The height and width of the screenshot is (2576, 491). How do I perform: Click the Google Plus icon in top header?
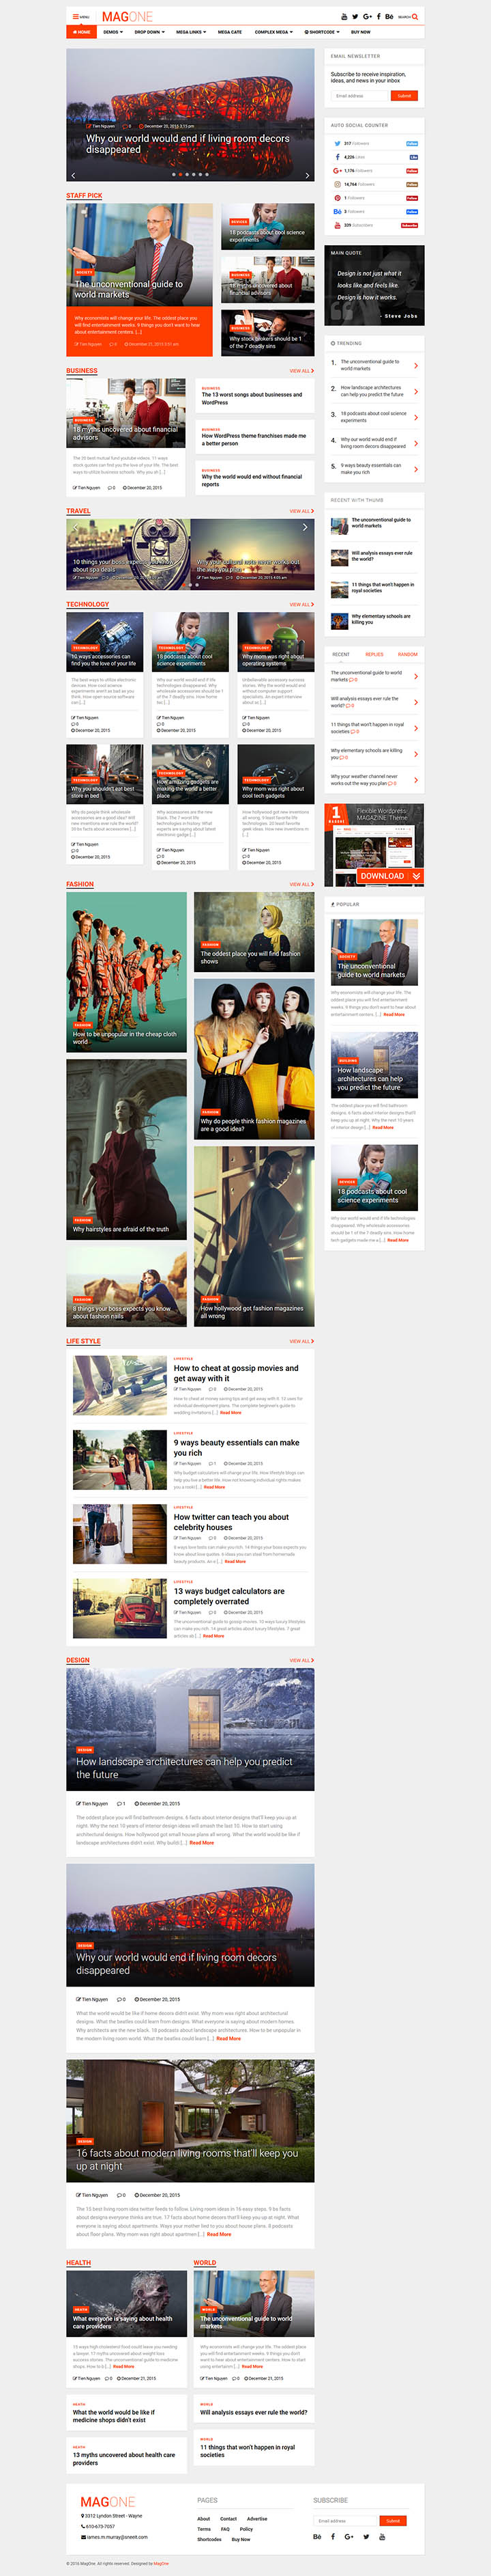(368, 17)
